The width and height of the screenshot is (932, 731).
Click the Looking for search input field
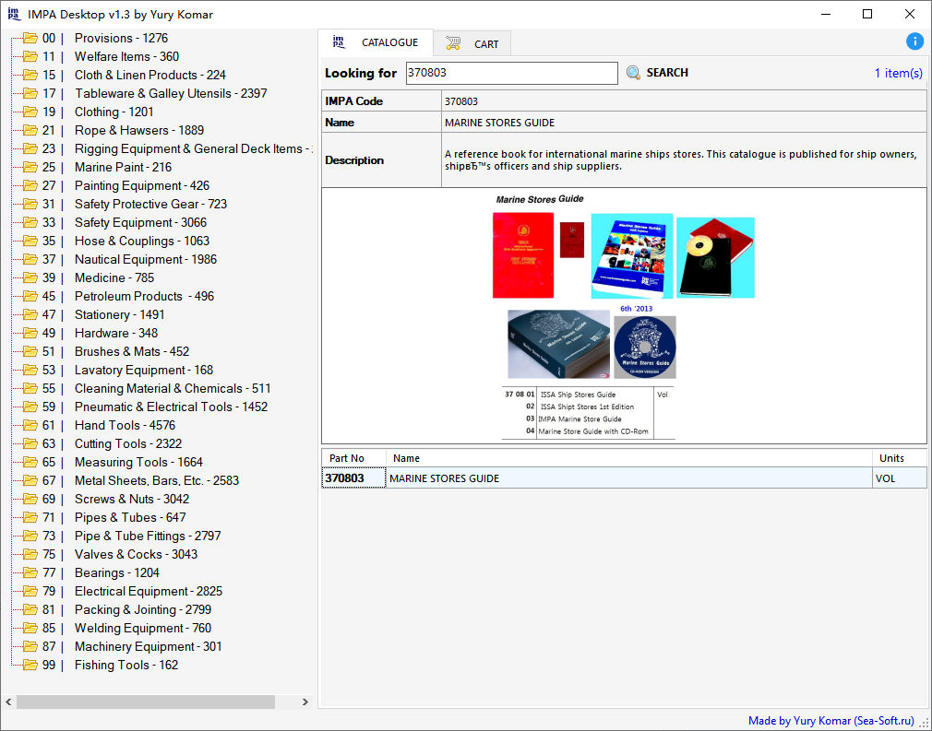(512, 73)
